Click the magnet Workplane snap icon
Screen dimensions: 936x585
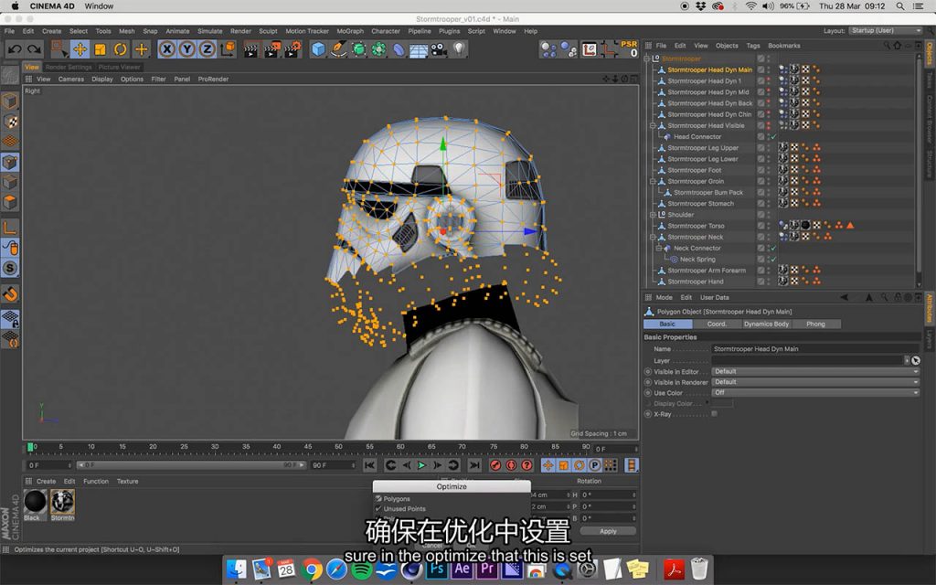9,293
